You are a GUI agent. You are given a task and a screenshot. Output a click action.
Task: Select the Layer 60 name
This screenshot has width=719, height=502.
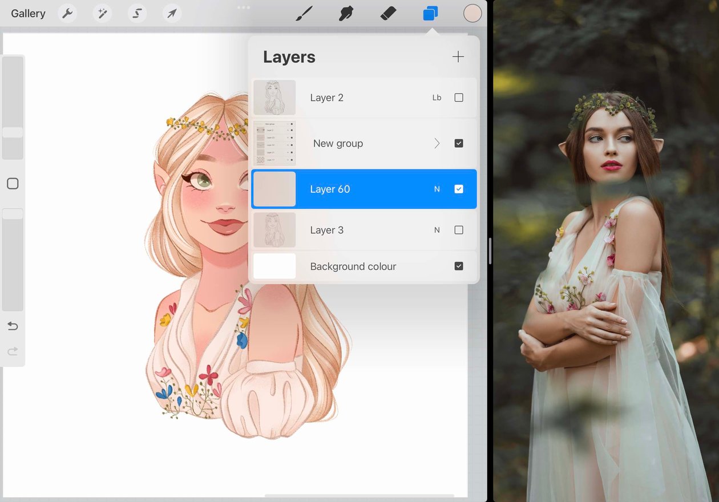coord(330,189)
